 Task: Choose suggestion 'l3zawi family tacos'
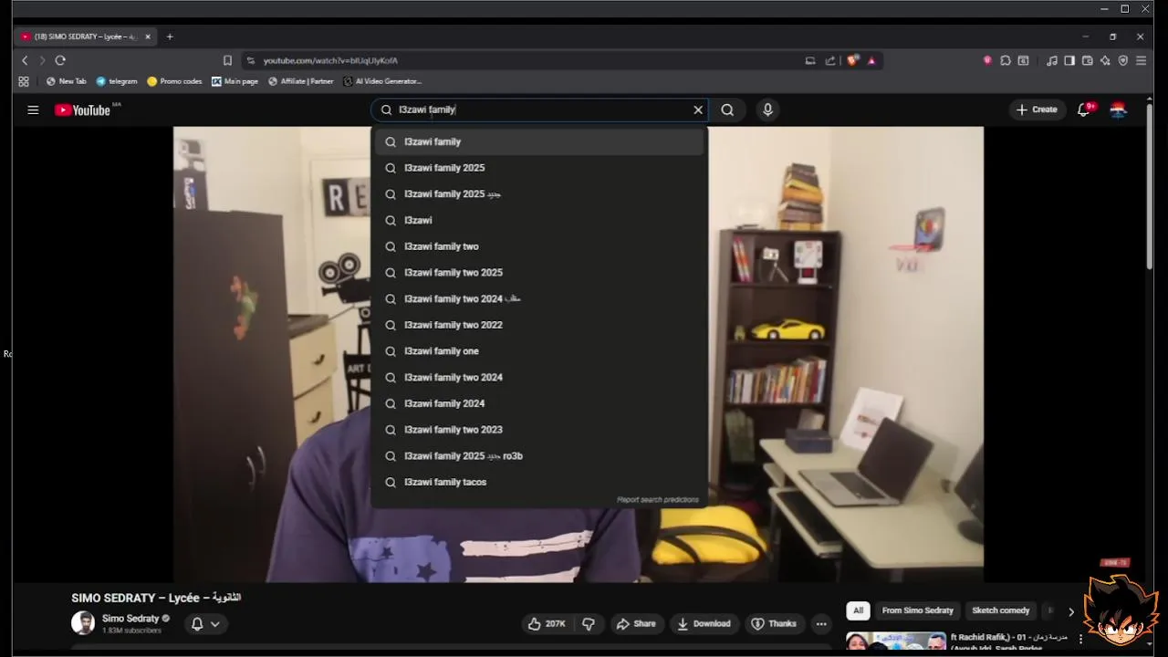[539, 482]
